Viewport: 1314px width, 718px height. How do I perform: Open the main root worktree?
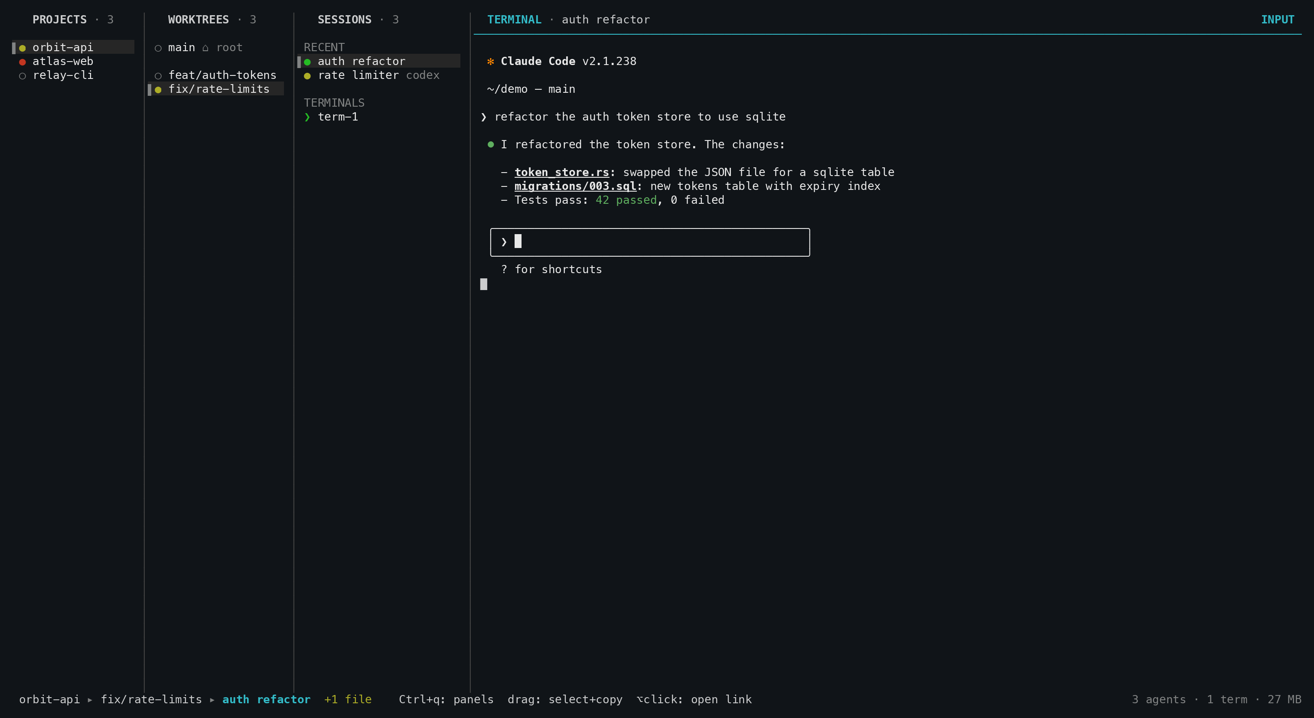pyautogui.click(x=216, y=47)
